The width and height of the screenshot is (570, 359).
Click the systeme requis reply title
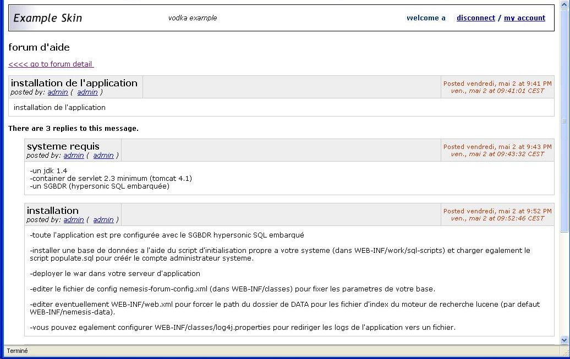click(63, 146)
